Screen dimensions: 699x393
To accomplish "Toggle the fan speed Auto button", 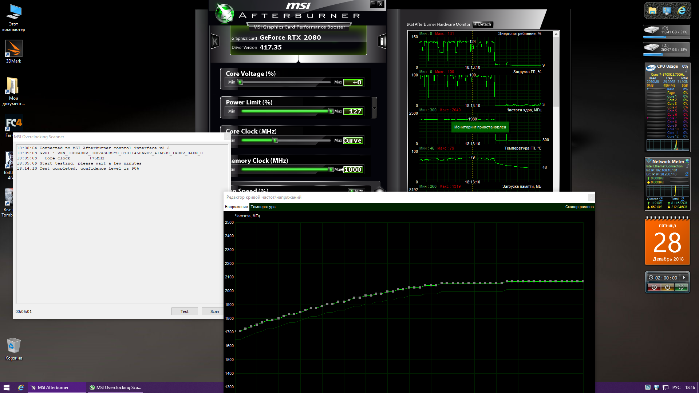I will (357, 190).
